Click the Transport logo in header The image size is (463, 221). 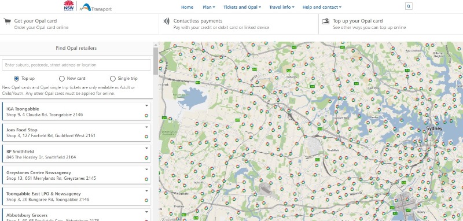point(95,7)
